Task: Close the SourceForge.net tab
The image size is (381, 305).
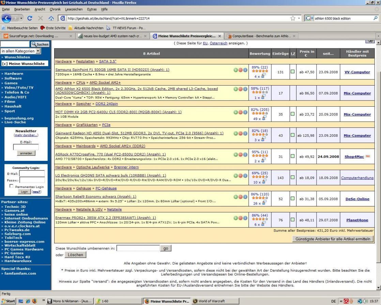Action: coord(71,36)
